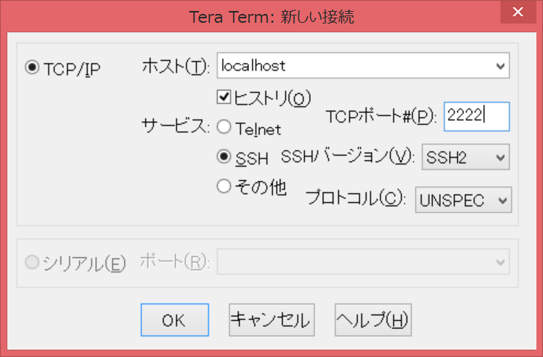Screen dimensions: 543x357
Task: Click the TCP port field showing 2222
Action: coord(477,116)
